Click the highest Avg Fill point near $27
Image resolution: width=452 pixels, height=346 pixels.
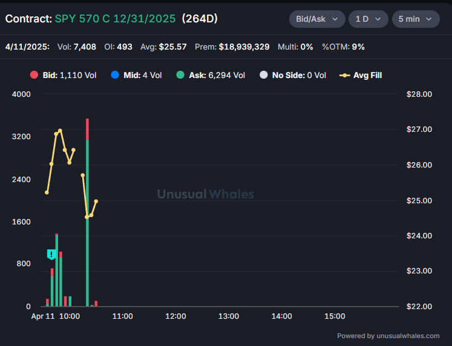pos(60,131)
